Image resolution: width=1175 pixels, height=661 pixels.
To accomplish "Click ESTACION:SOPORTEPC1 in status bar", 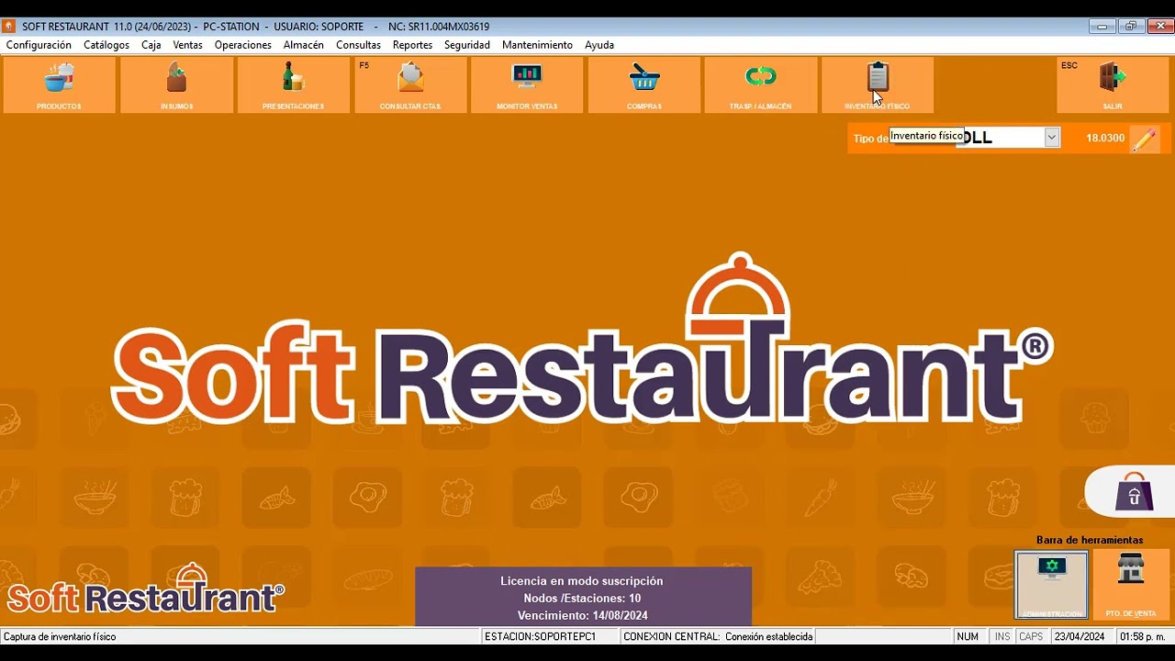I will [x=550, y=636].
